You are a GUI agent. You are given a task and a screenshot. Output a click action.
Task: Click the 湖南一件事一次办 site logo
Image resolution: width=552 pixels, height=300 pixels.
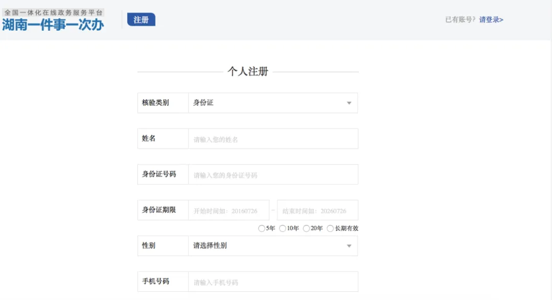(53, 25)
